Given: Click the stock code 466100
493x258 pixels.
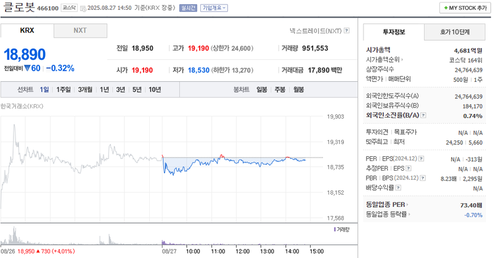Looking at the screenshot, I should (48, 9).
